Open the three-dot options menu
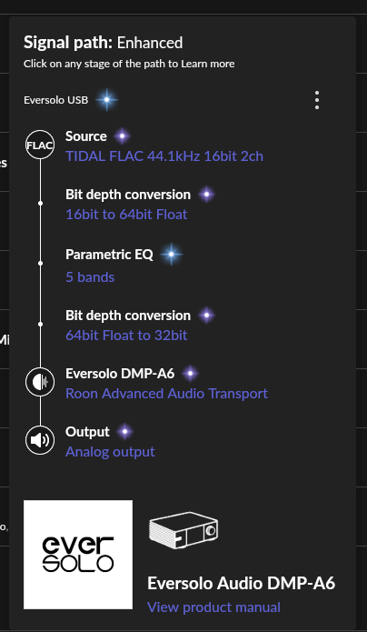This screenshot has height=632, width=367. pos(317,100)
